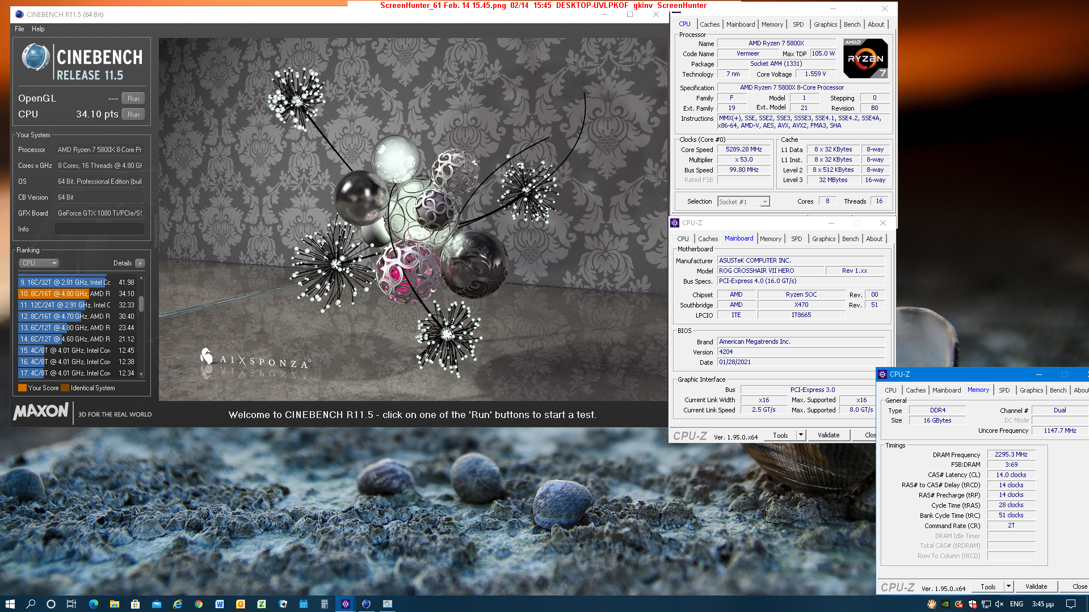Open Calculator from taskbar
The height and width of the screenshot is (612, 1089).
click(x=325, y=603)
